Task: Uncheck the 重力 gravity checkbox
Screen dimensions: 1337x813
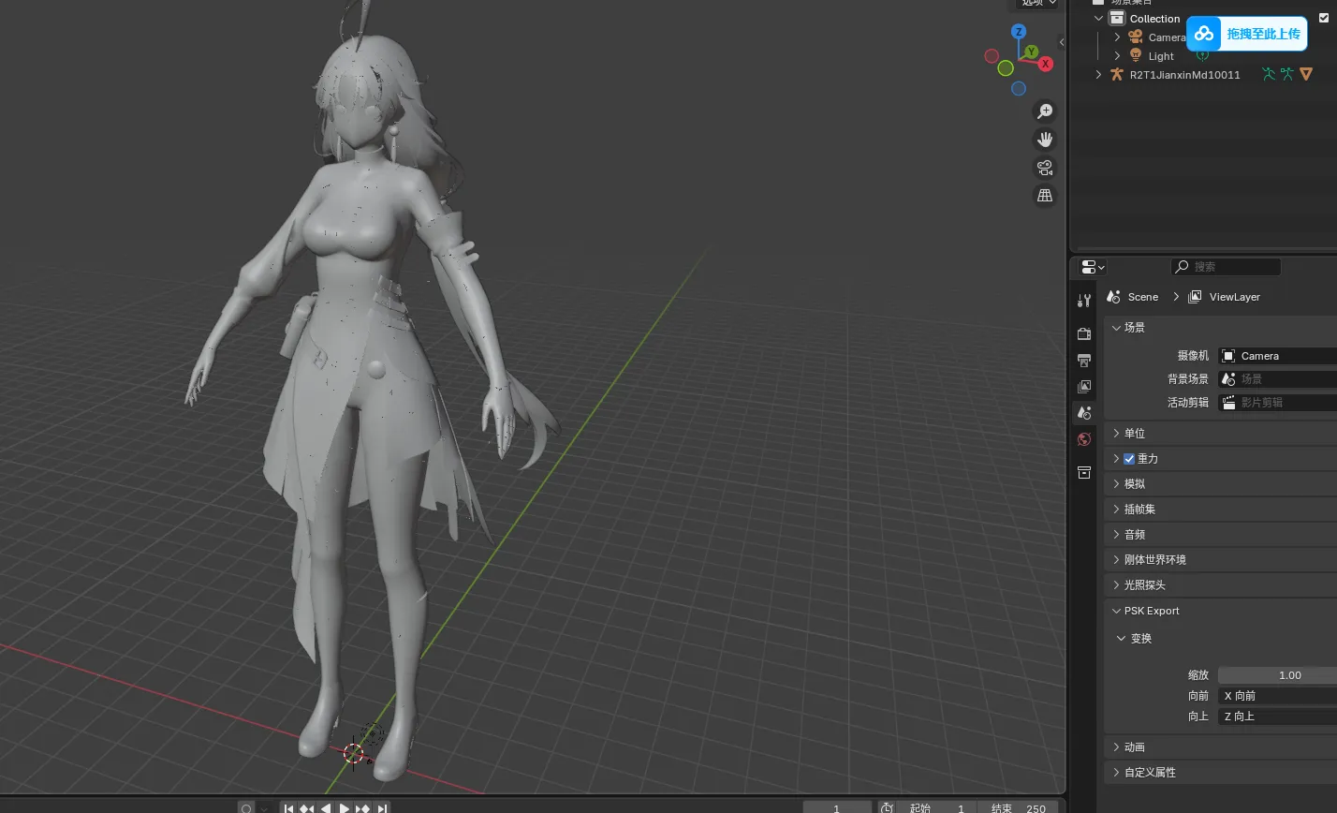Action: coord(1129,459)
